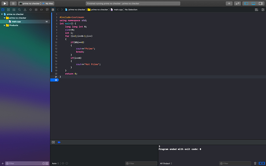Focus the variables view Filter field
266x166 pixels.
pos(141,163)
